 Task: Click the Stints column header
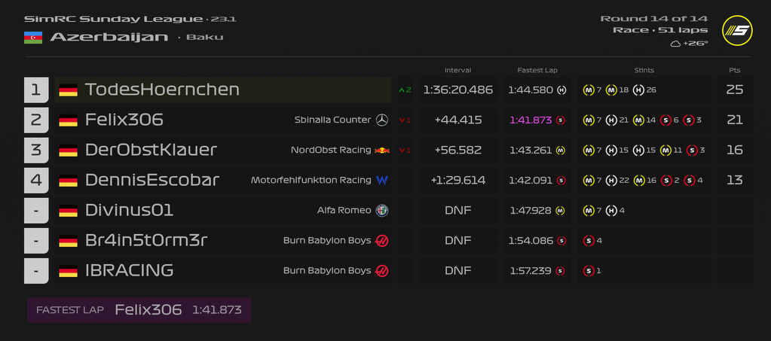pos(644,70)
